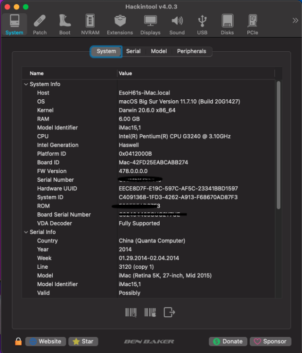
Task: Open the Patch toolbar section
Action: pos(40,24)
